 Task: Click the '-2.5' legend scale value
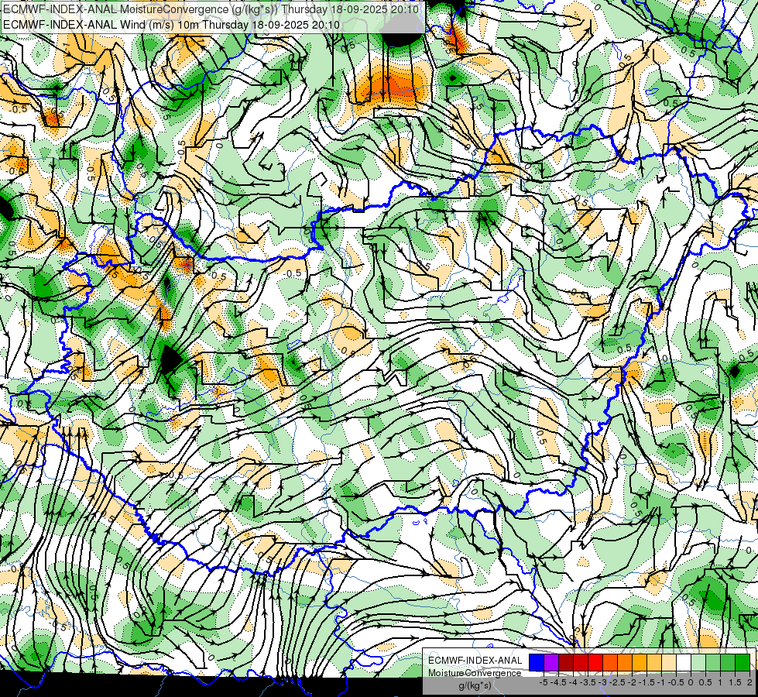pos(617,682)
